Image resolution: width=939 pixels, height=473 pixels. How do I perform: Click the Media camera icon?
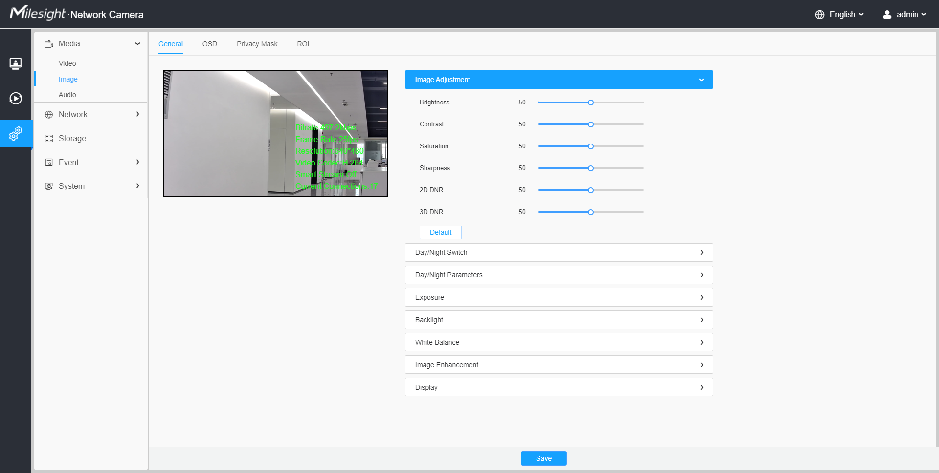tap(49, 44)
